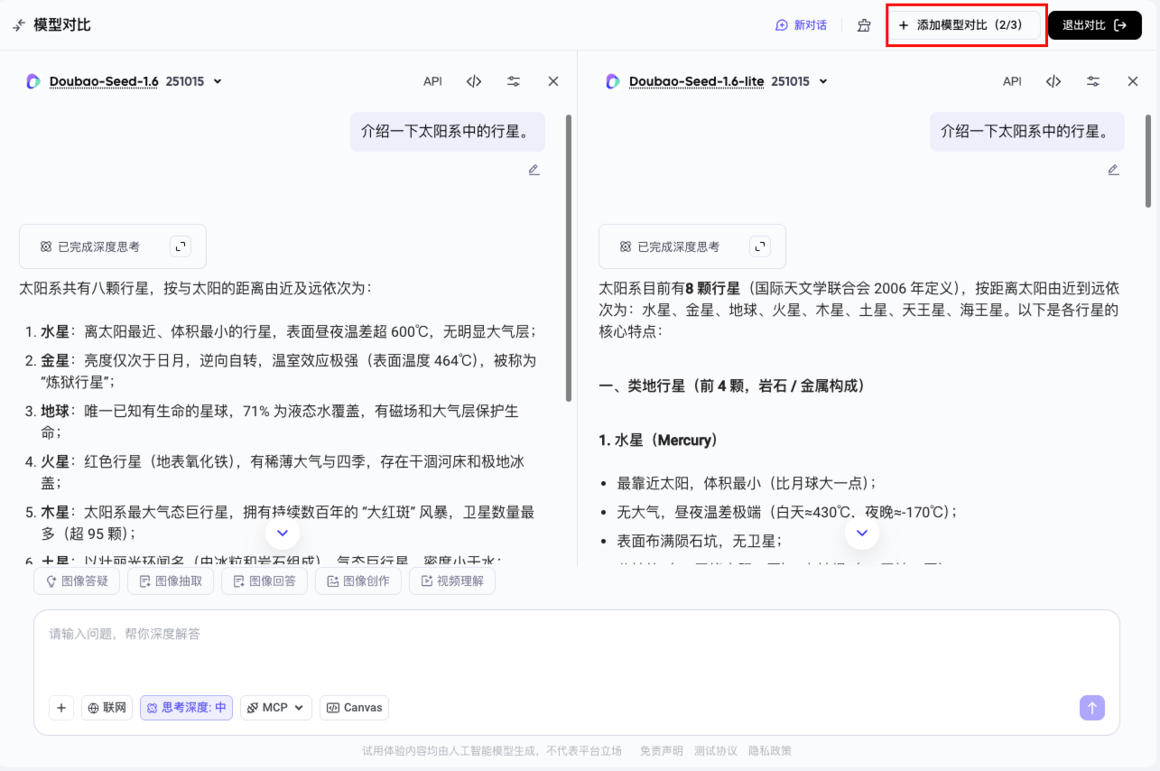Click the 退出对比 button
1160x771 pixels.
pos(1094,25)
